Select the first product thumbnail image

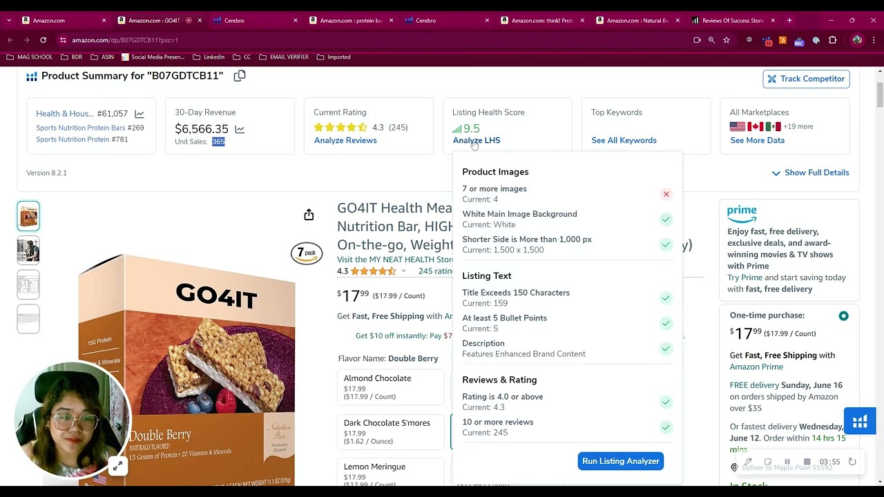pyautogui.click(x=28, y=216)
